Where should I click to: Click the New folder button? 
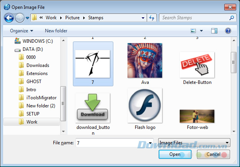(56, 31)
